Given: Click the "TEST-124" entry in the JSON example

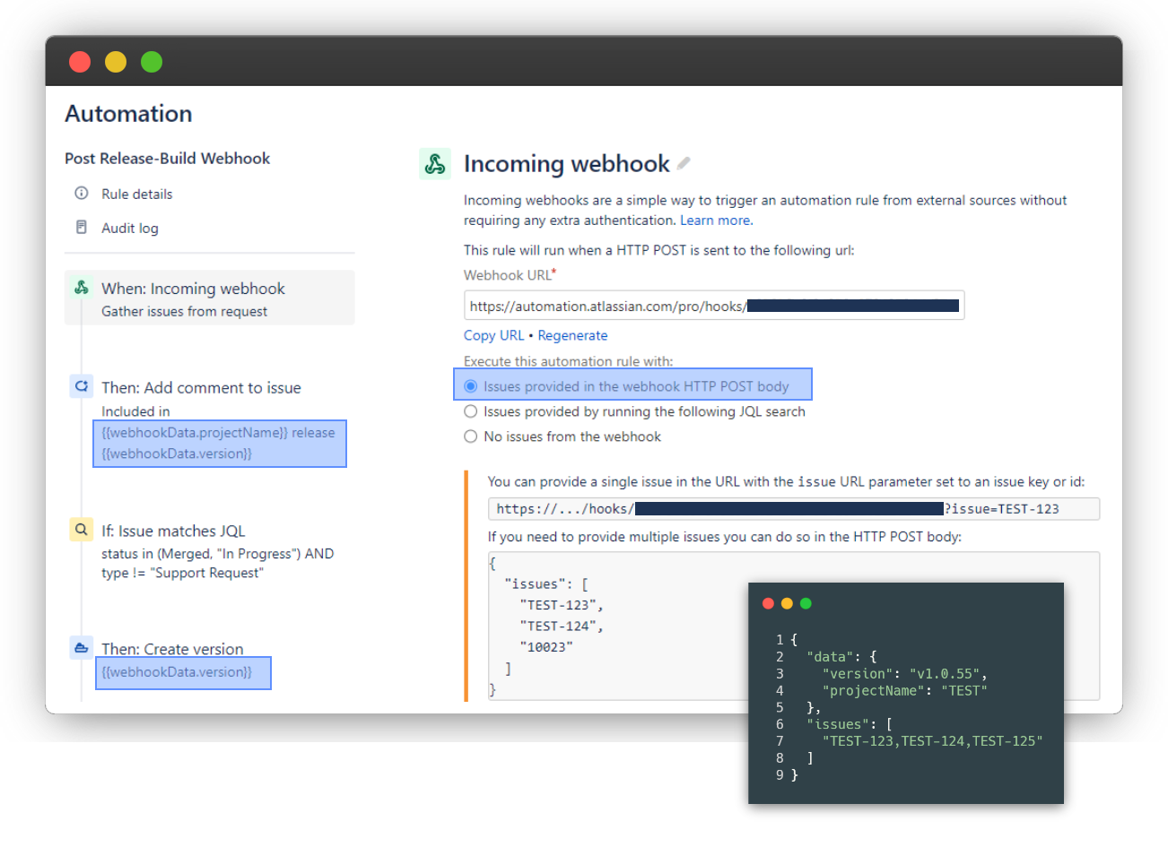Looking at the screenshot, I should (562, 626).
